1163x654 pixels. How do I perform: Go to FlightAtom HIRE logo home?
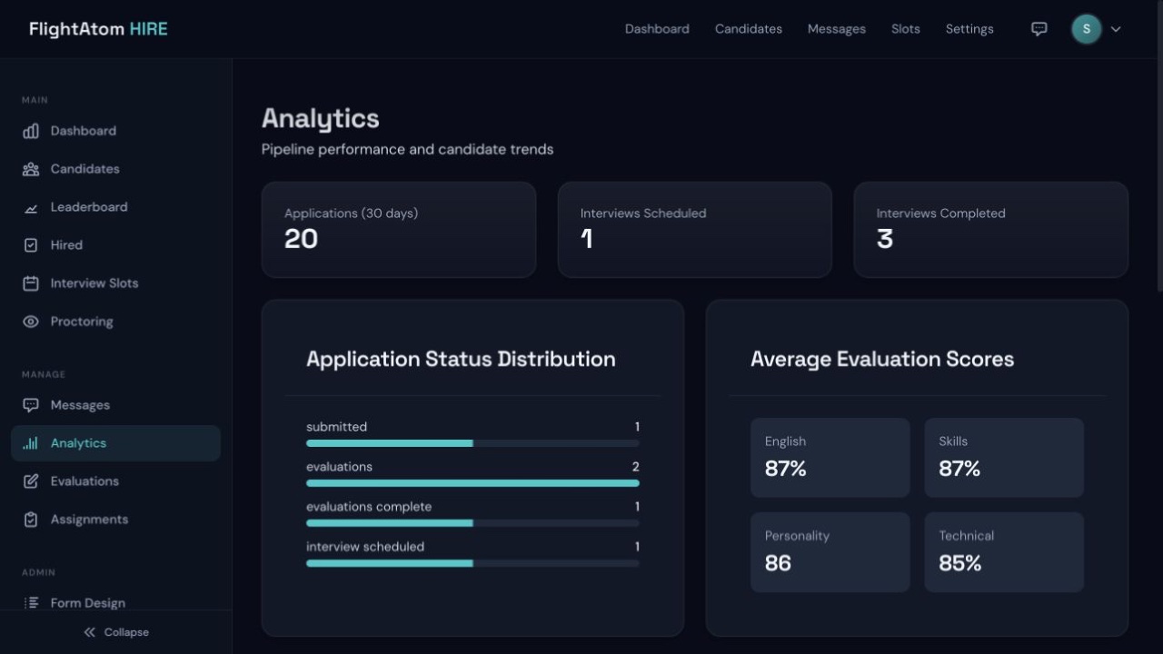(x=98, y=29)
